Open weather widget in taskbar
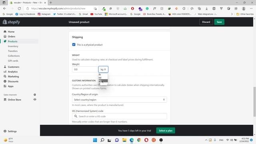 click(x=8, y=140)
